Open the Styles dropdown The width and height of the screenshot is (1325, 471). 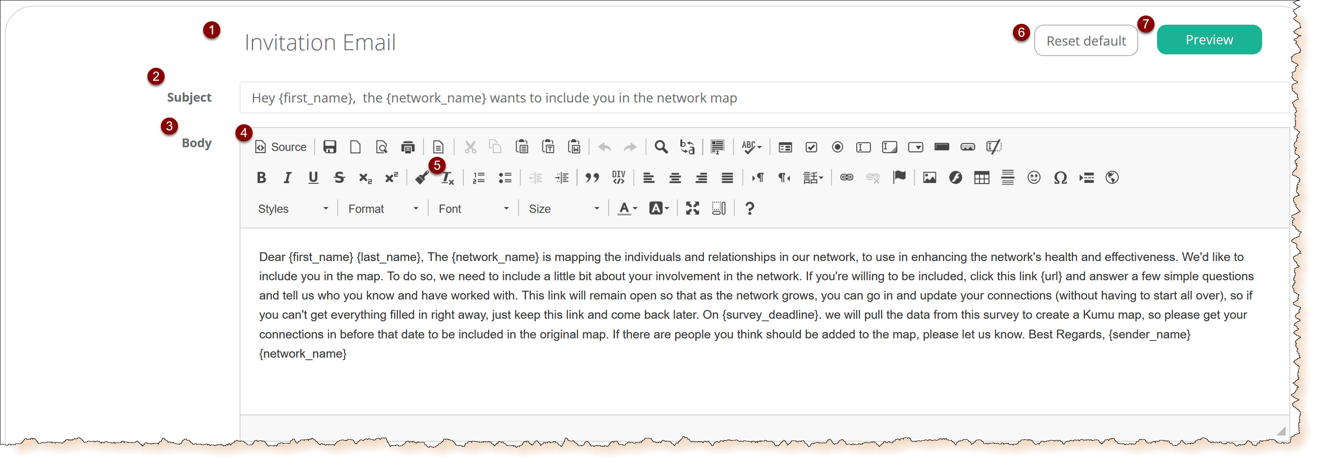pos(293,209)
